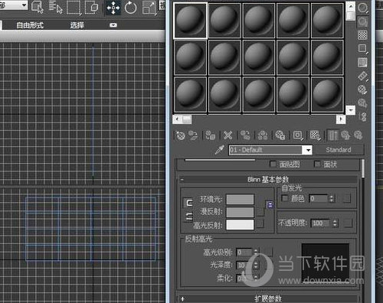Activate Select and Move tool
The image size is (383, 303).
[113, 8]
